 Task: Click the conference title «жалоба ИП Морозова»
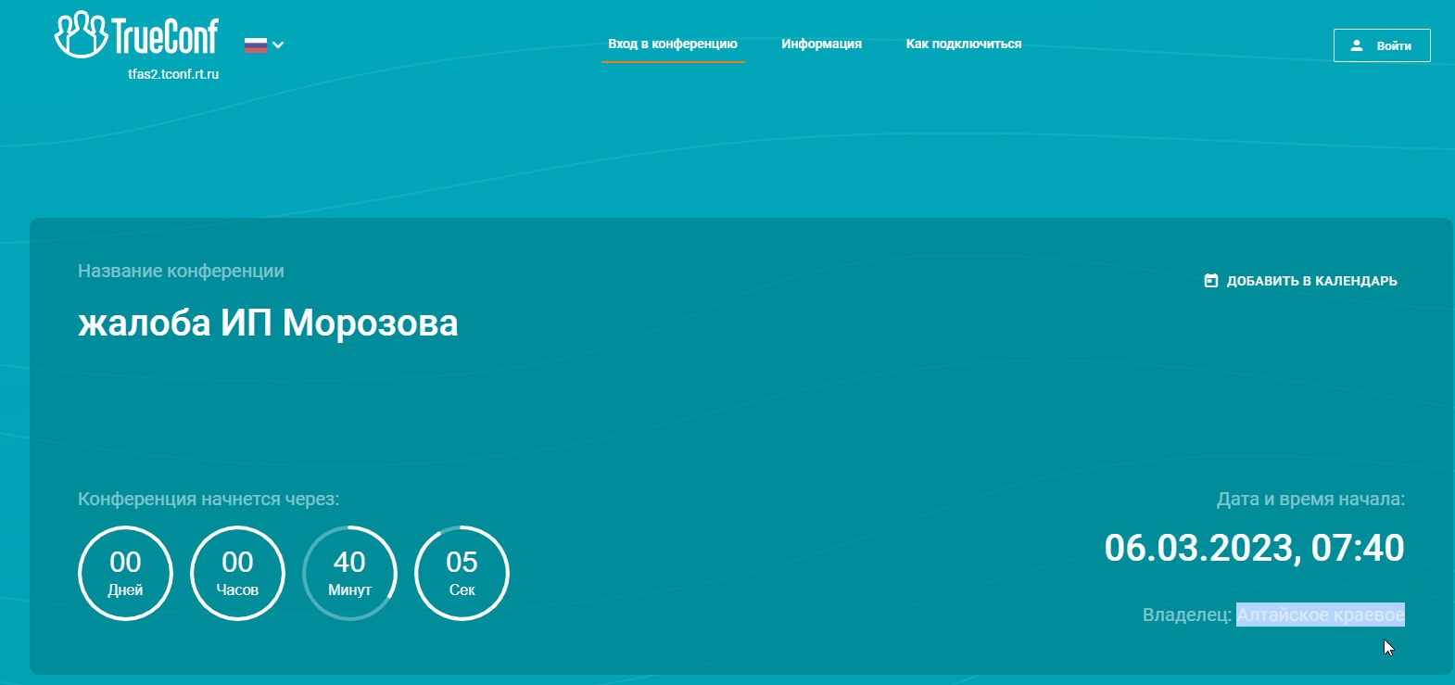pos(268,323)
